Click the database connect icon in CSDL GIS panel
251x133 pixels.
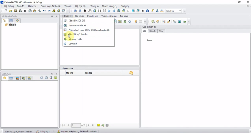point(46,78)
